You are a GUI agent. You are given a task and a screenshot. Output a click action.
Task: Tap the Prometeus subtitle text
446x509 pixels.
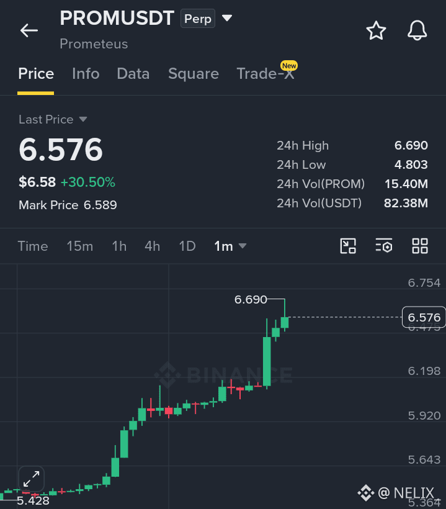coord(94,44)
